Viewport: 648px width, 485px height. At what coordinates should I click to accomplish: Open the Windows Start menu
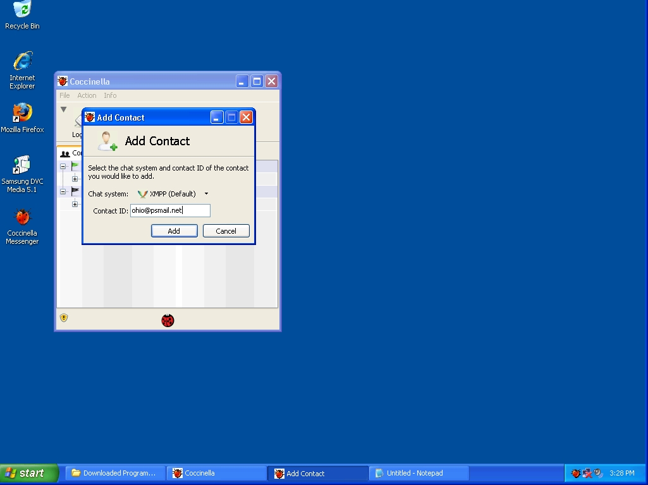(29, 473)
